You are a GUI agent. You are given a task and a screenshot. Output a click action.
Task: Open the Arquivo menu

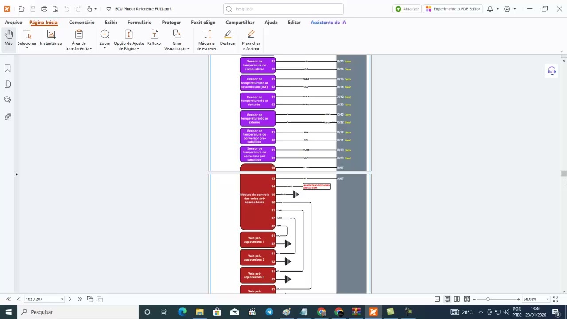[13, 23]
